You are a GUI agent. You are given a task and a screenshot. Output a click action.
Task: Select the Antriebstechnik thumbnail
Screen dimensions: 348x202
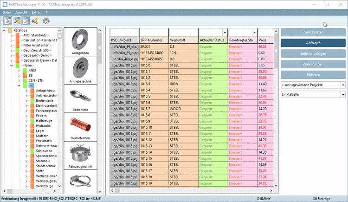pyautogui.click(x=80, y=70)
